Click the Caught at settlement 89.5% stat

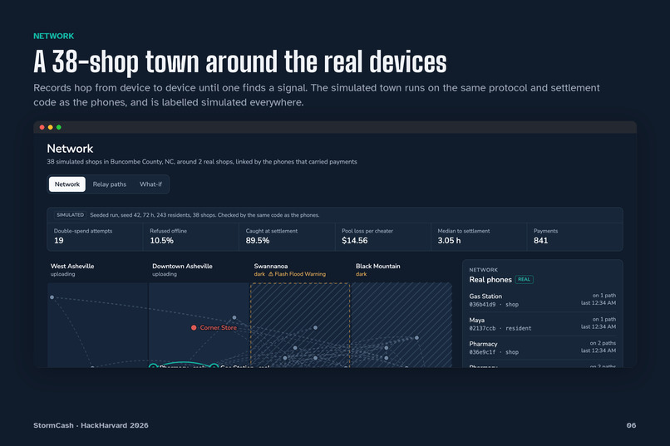point(287,236)
